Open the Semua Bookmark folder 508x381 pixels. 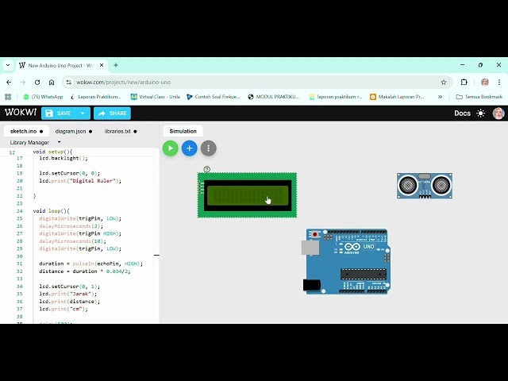coord(479,97)
